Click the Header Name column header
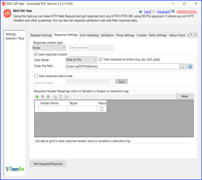Screen dimensions: 202x180 53,103
